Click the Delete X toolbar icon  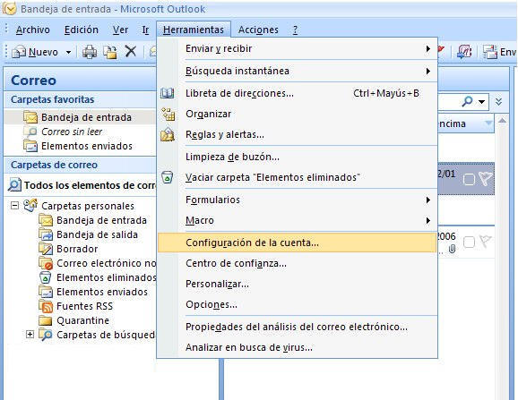click(131, 51)
